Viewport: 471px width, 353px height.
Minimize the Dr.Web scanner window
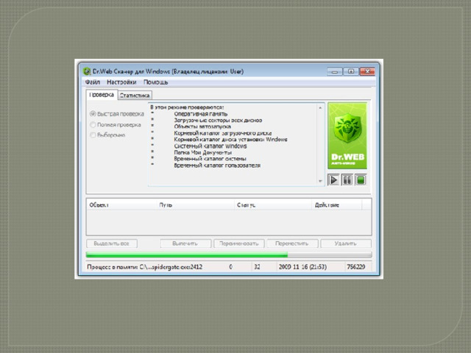(335, 71)
